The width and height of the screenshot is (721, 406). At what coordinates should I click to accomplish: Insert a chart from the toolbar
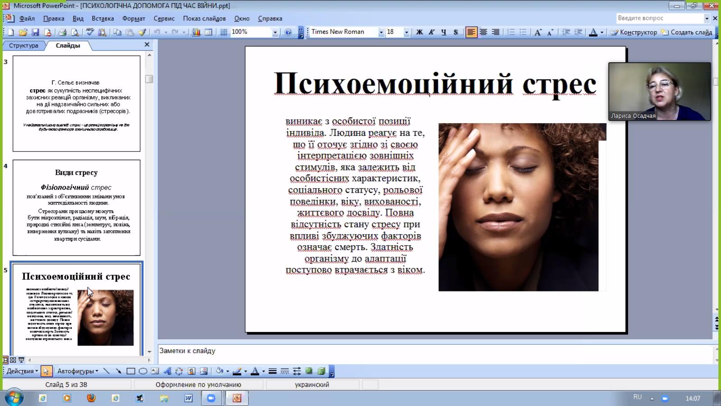click(x=196, y=32)
